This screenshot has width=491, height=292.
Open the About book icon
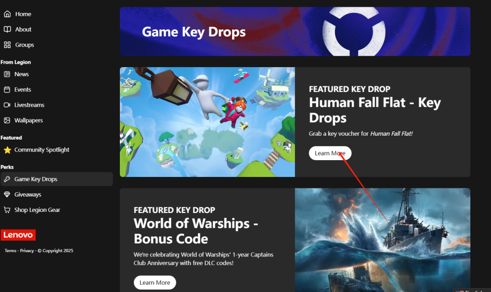coord(7,29)
